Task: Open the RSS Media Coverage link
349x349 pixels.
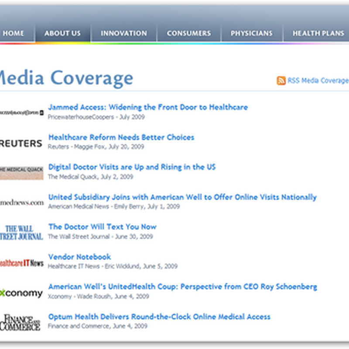Action: click(318, 81)
